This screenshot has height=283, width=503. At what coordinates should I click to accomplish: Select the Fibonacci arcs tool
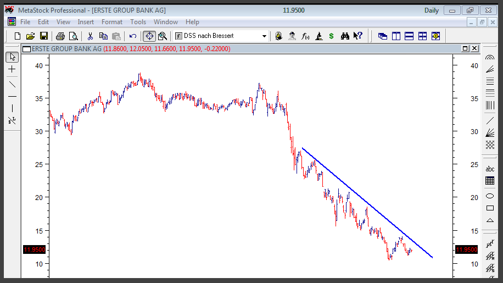490,58
